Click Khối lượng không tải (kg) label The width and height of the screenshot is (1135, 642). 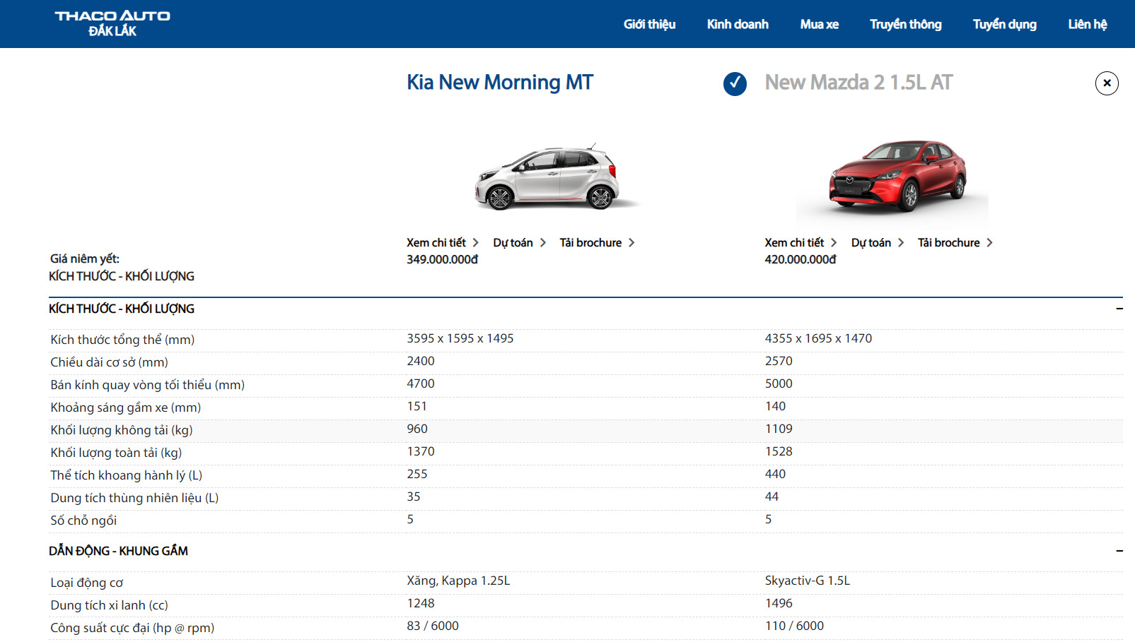point(121,430)
